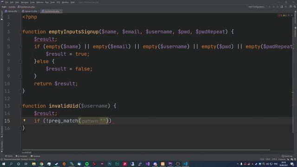Click the return $result statement on line 10

tap(56, 83)
